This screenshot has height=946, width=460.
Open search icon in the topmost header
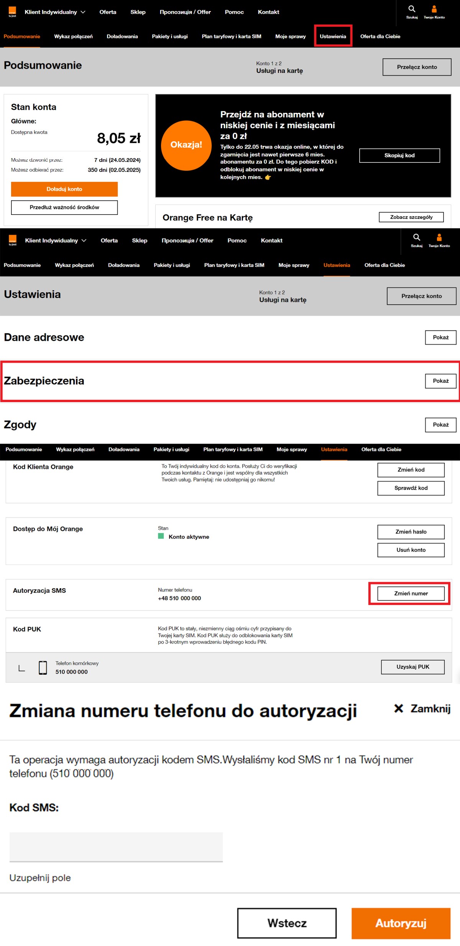[412, 9]
